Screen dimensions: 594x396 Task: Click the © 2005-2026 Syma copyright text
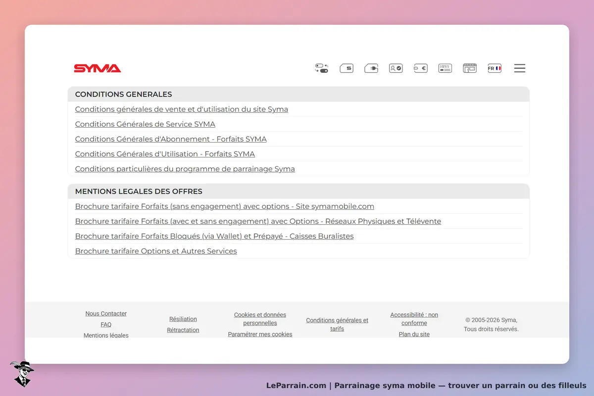tap(491, 324)
